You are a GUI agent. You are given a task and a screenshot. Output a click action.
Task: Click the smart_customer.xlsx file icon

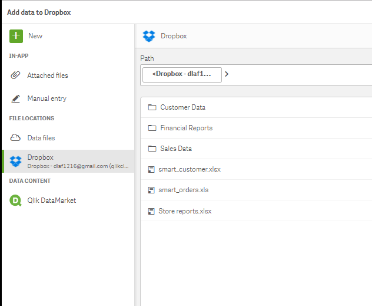point(152,169)
